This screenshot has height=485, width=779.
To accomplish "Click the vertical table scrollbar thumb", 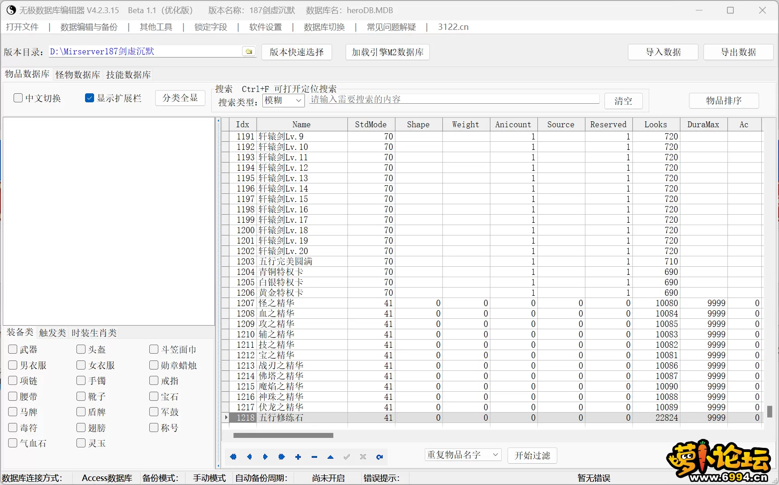I will point(769,411).
